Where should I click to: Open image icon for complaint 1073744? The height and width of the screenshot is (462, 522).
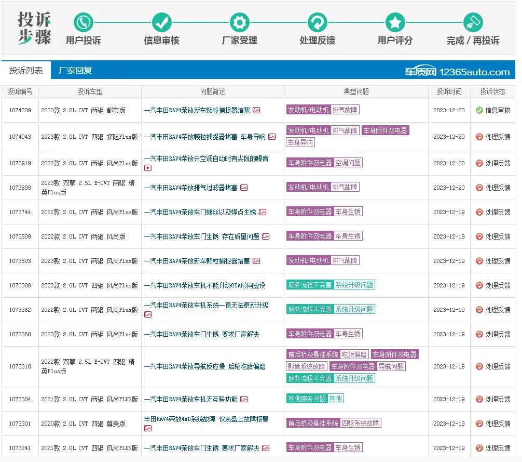[x=263, y=212]
